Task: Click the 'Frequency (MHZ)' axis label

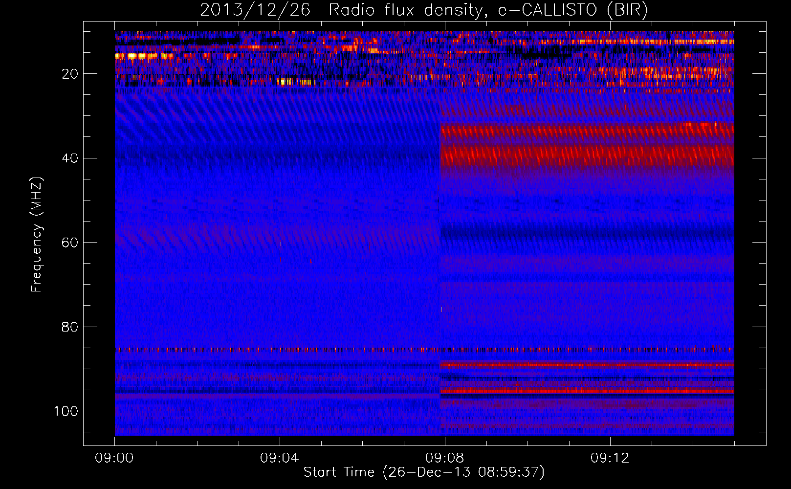Action: (x=37, y=234)
